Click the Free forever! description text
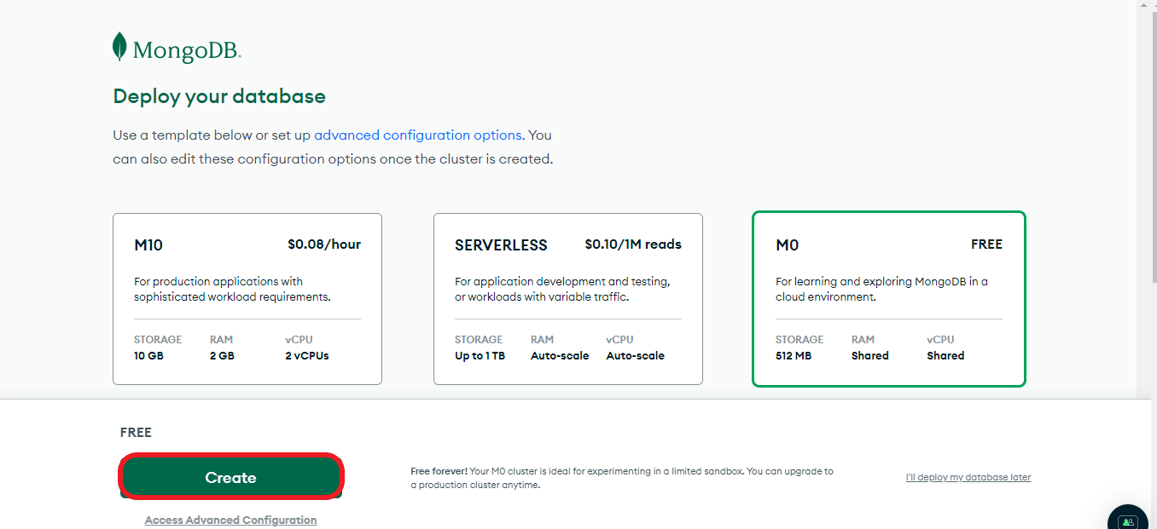This screenshot has width=1157, height=529. [x=622, y=478]
